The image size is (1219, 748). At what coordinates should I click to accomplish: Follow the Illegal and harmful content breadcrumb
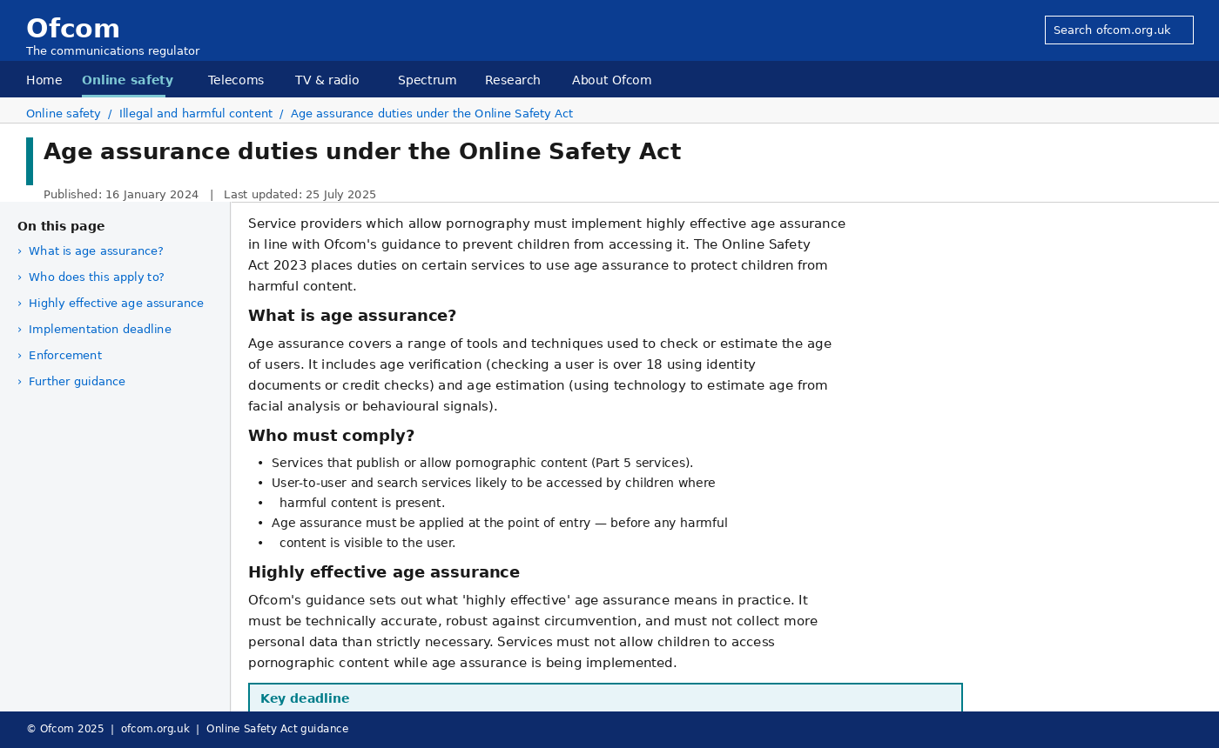click(196, 114)
